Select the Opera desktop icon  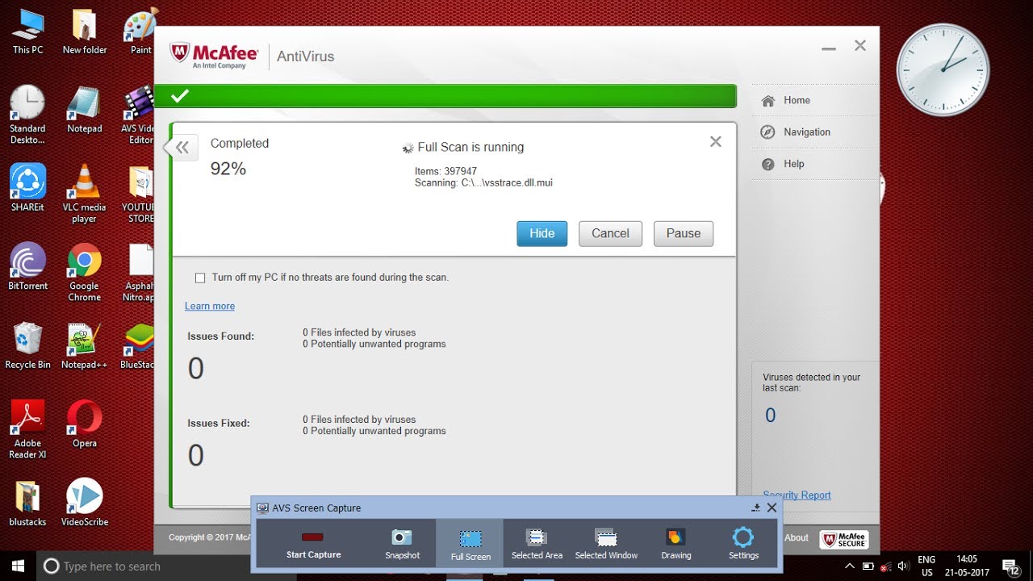[x=84, y=424]
